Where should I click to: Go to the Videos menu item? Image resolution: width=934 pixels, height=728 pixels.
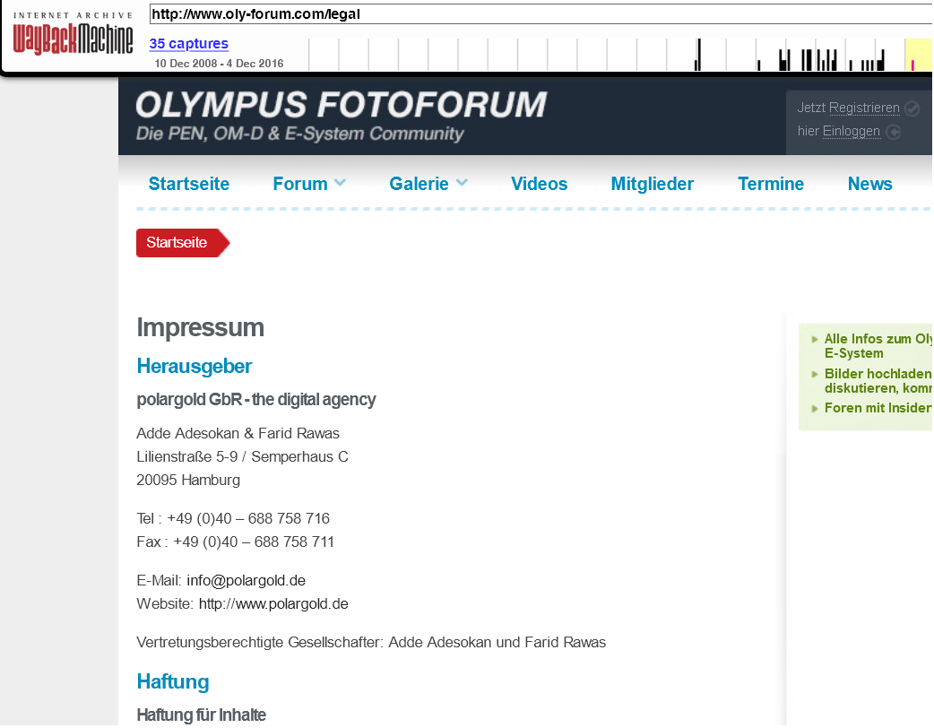(x=539, y=184)
